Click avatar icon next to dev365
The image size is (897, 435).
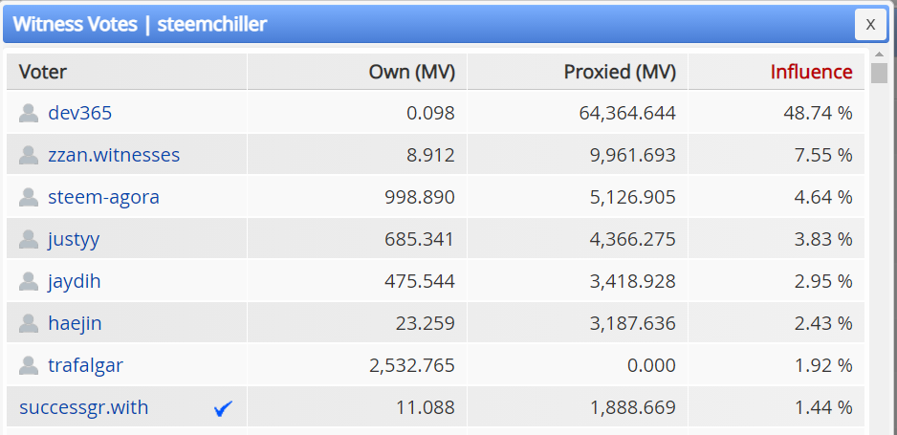[x=29, y=113]
